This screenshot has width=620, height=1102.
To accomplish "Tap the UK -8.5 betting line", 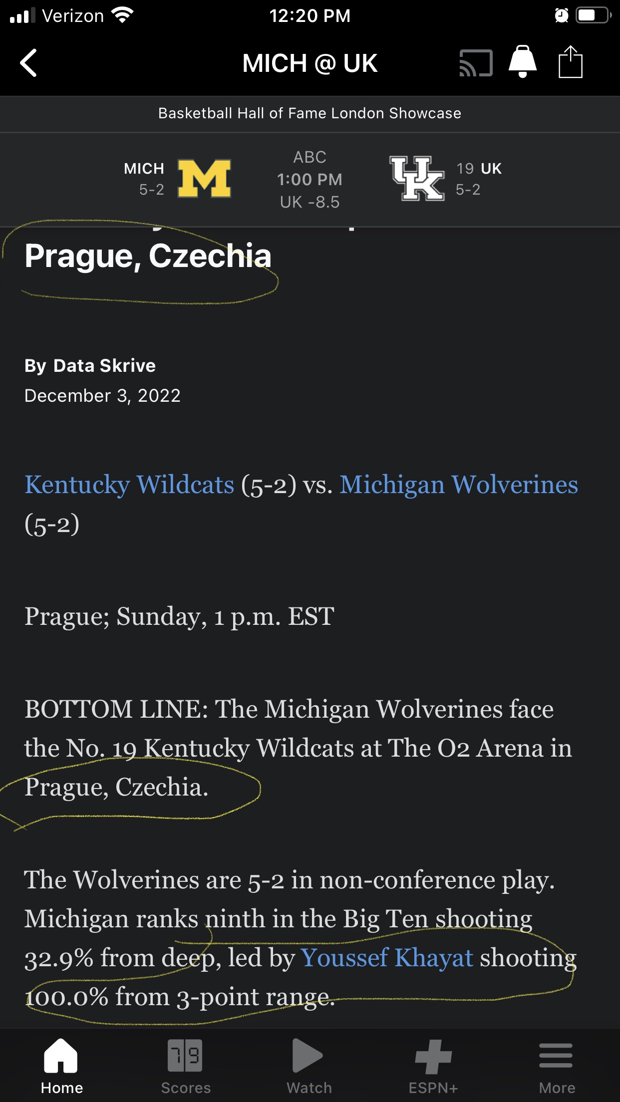I will (310, 202).
